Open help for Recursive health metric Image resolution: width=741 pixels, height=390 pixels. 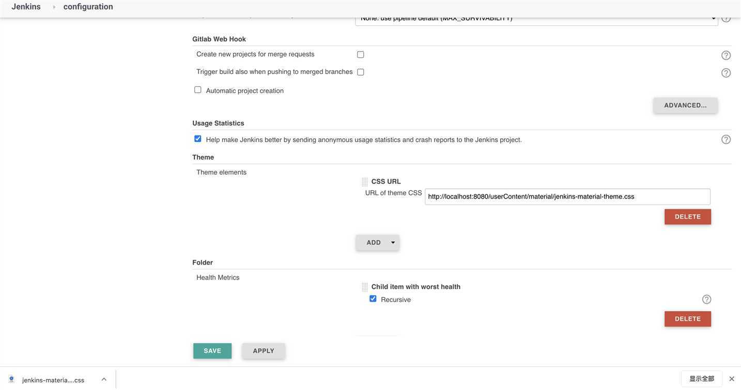(x=707, y=299)
